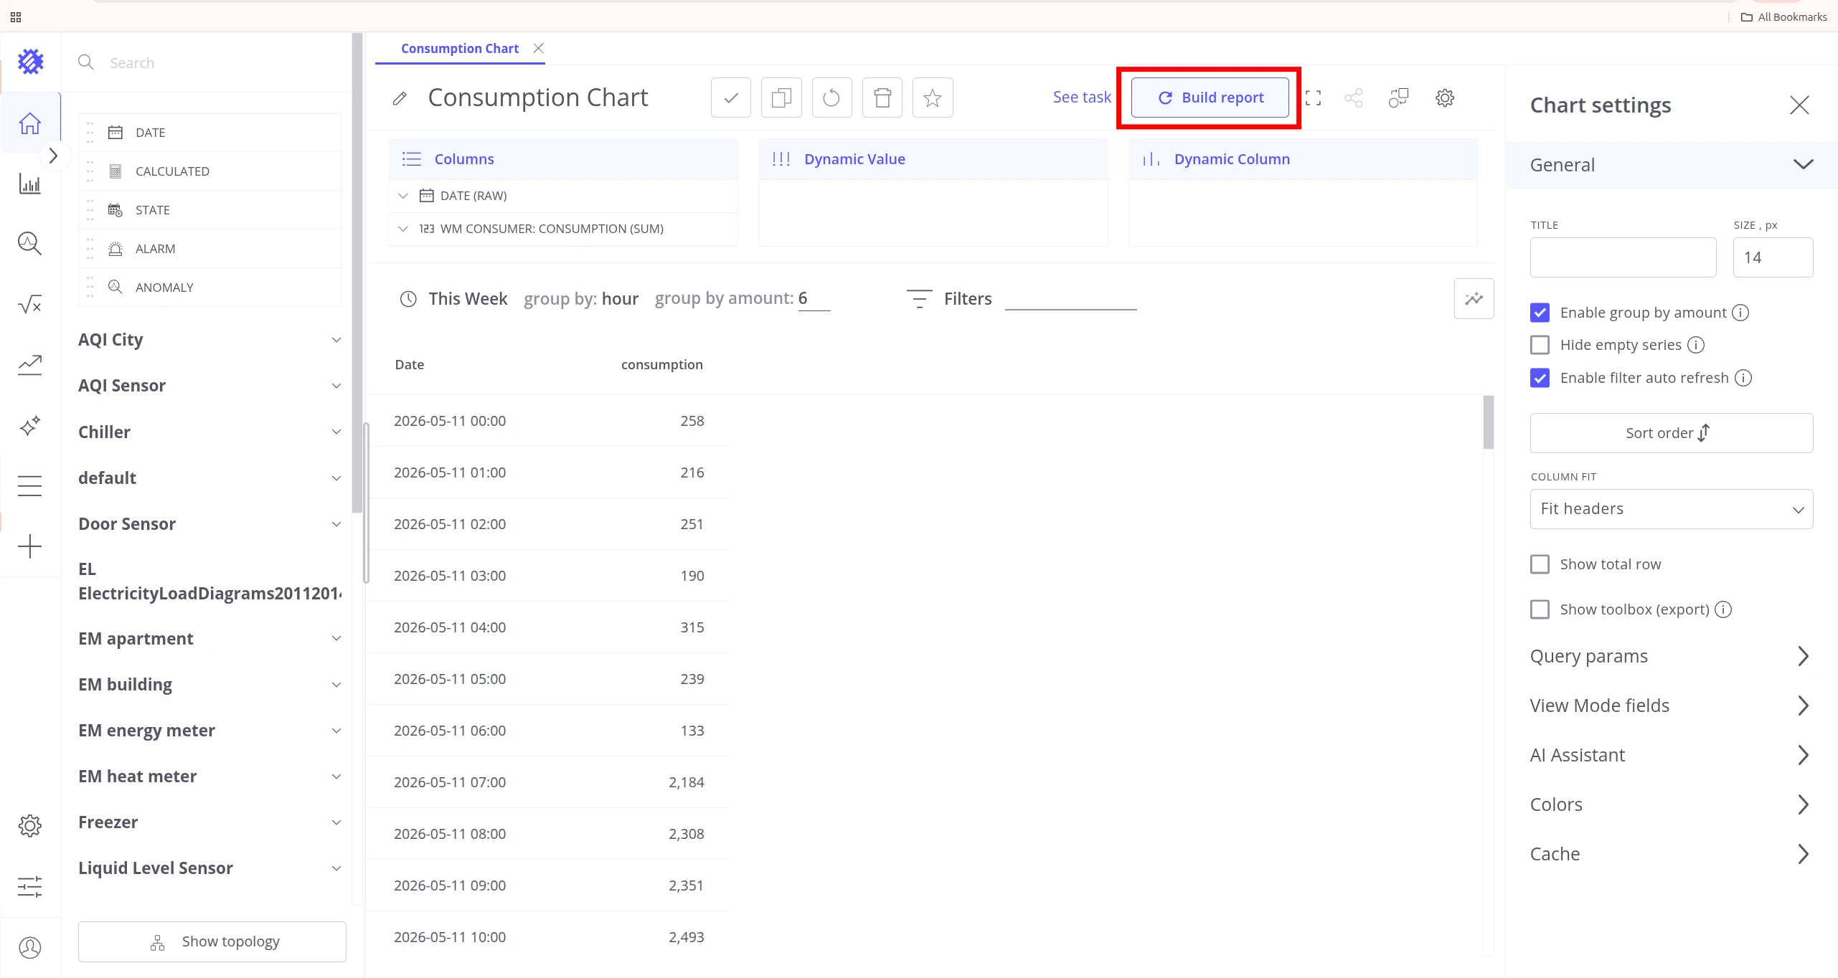Expand WM CONSUMER: CONSUMPTION (SUM) column chevron

(403, 229)
